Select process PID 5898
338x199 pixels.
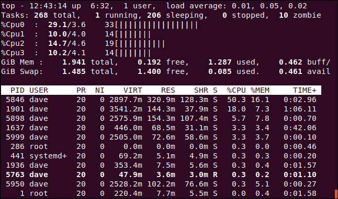pos(161,118)
